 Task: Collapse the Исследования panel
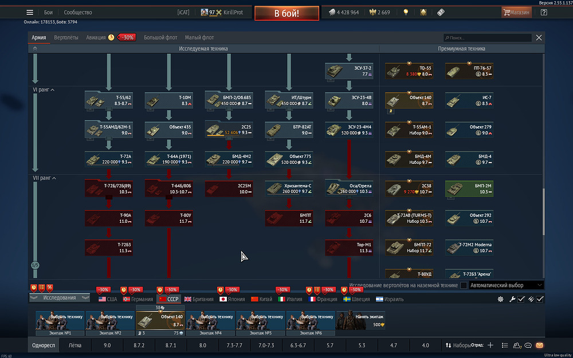point(60,298)
